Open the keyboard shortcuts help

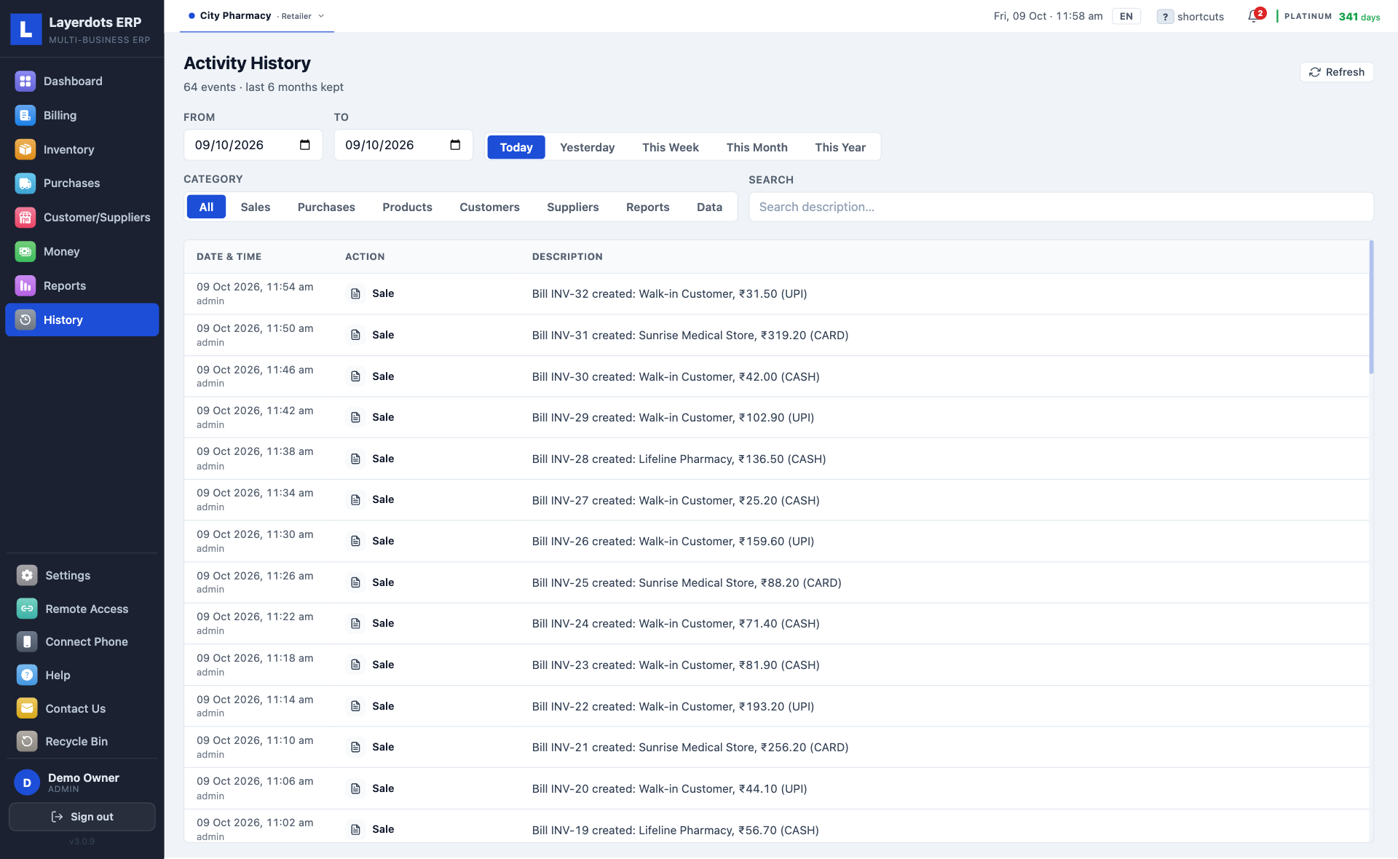pyautogui.click(x=1190, y=16)
